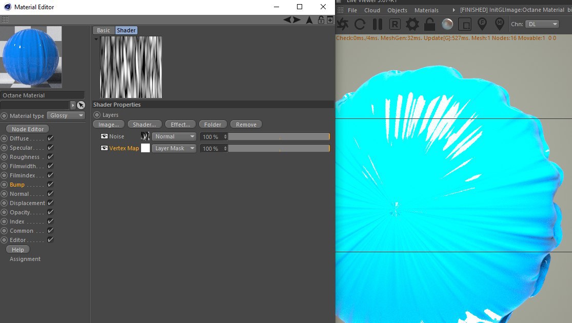
Task: Toggle the Displacement channel checkbox
Action: 50,203
